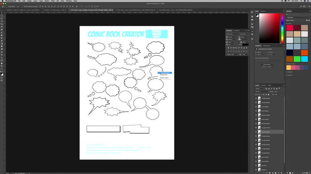311x174 pixels.
Task: Toggle the Auto-Select checkbox in options bar
Action: 8,6
